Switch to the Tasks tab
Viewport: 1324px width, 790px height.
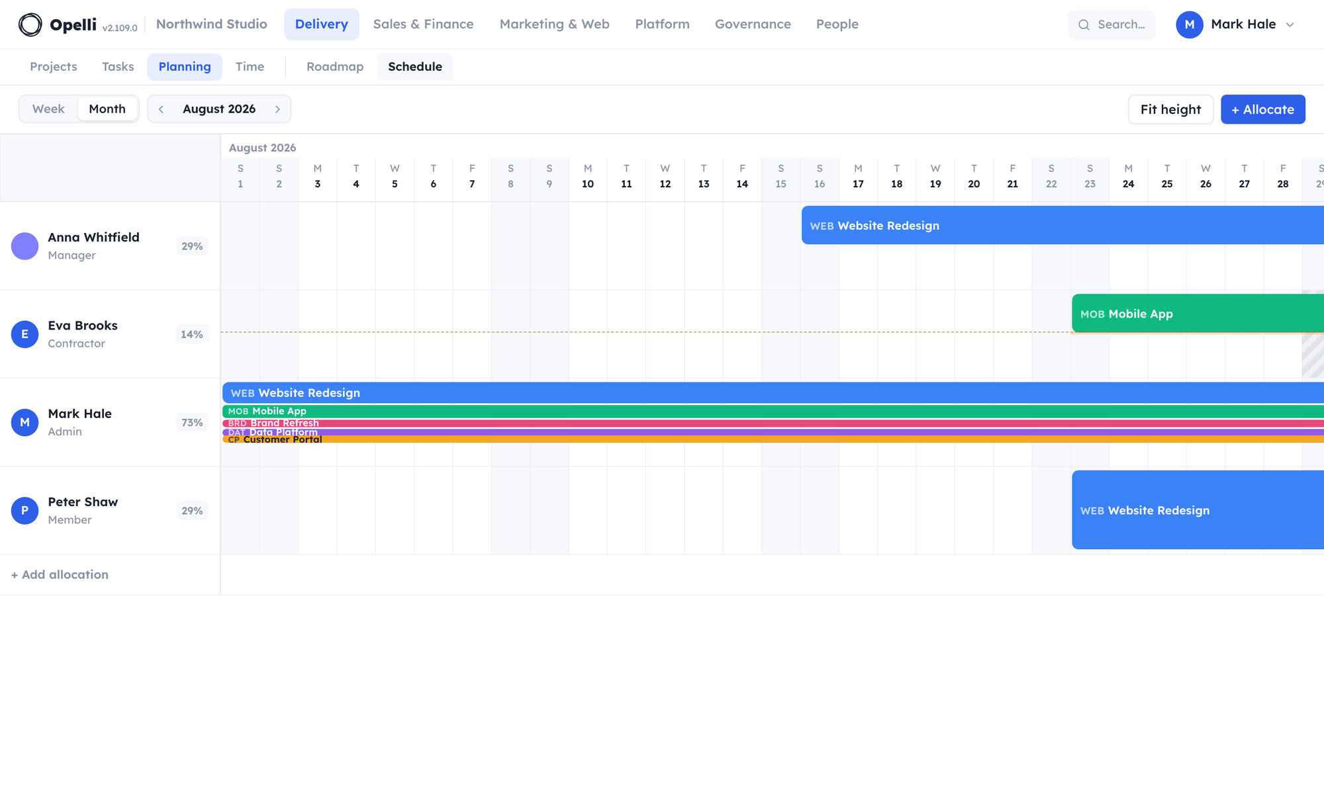click(118, 67)
